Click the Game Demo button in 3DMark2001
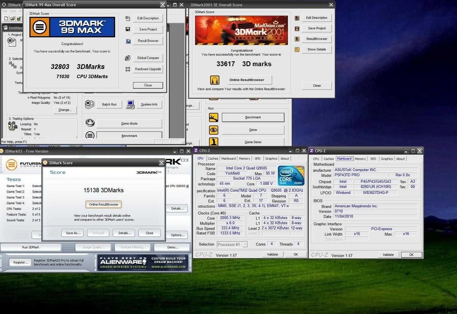Viewport: 457px width, 314px height. [253, 142]
